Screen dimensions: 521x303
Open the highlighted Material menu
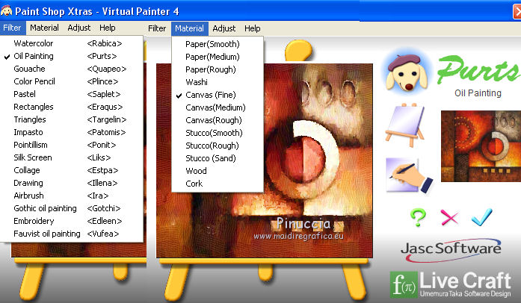pyautogui.click(x=189, y=28)
